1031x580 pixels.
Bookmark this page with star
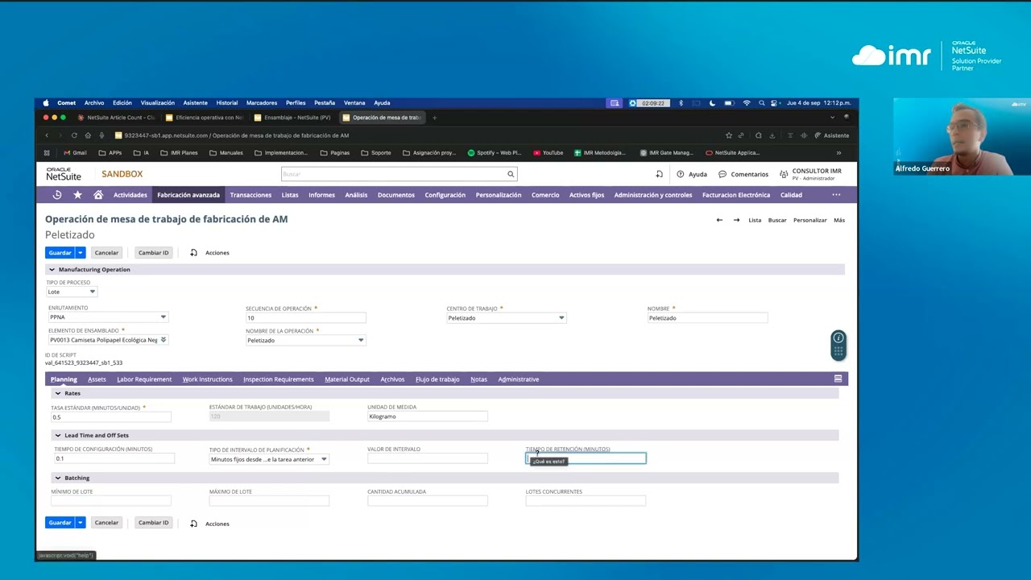729,135
